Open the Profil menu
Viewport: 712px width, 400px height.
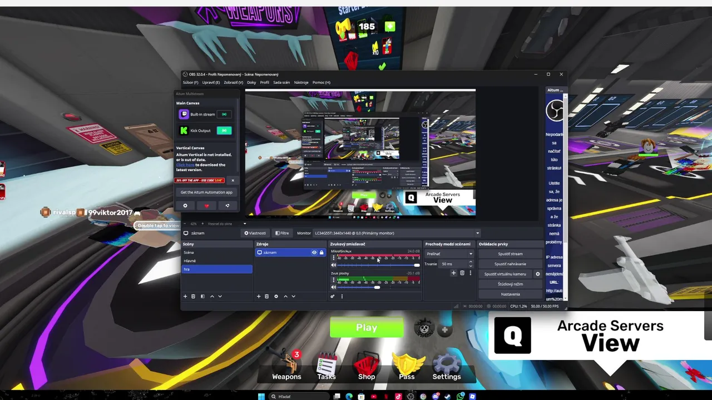click(264, 82)
